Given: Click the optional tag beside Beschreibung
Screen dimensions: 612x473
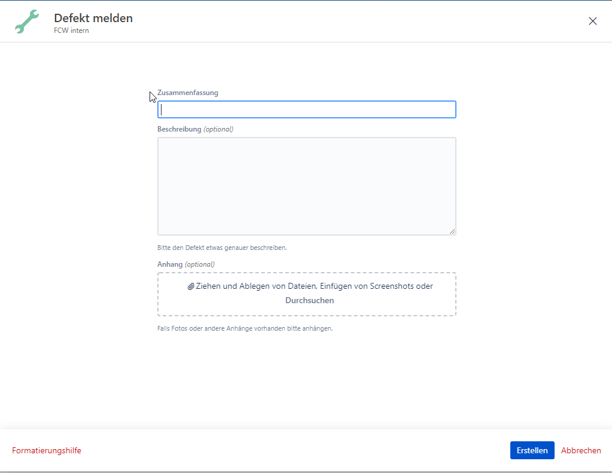Looking at the screenshot, I should pos(218,129).
